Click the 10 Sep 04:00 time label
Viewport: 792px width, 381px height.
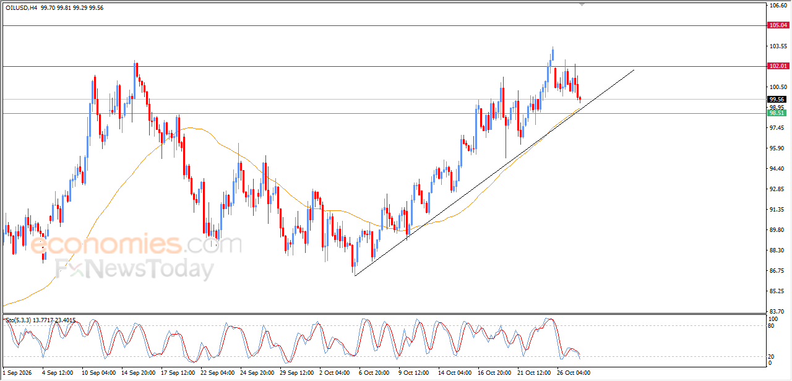coord(98,373)
